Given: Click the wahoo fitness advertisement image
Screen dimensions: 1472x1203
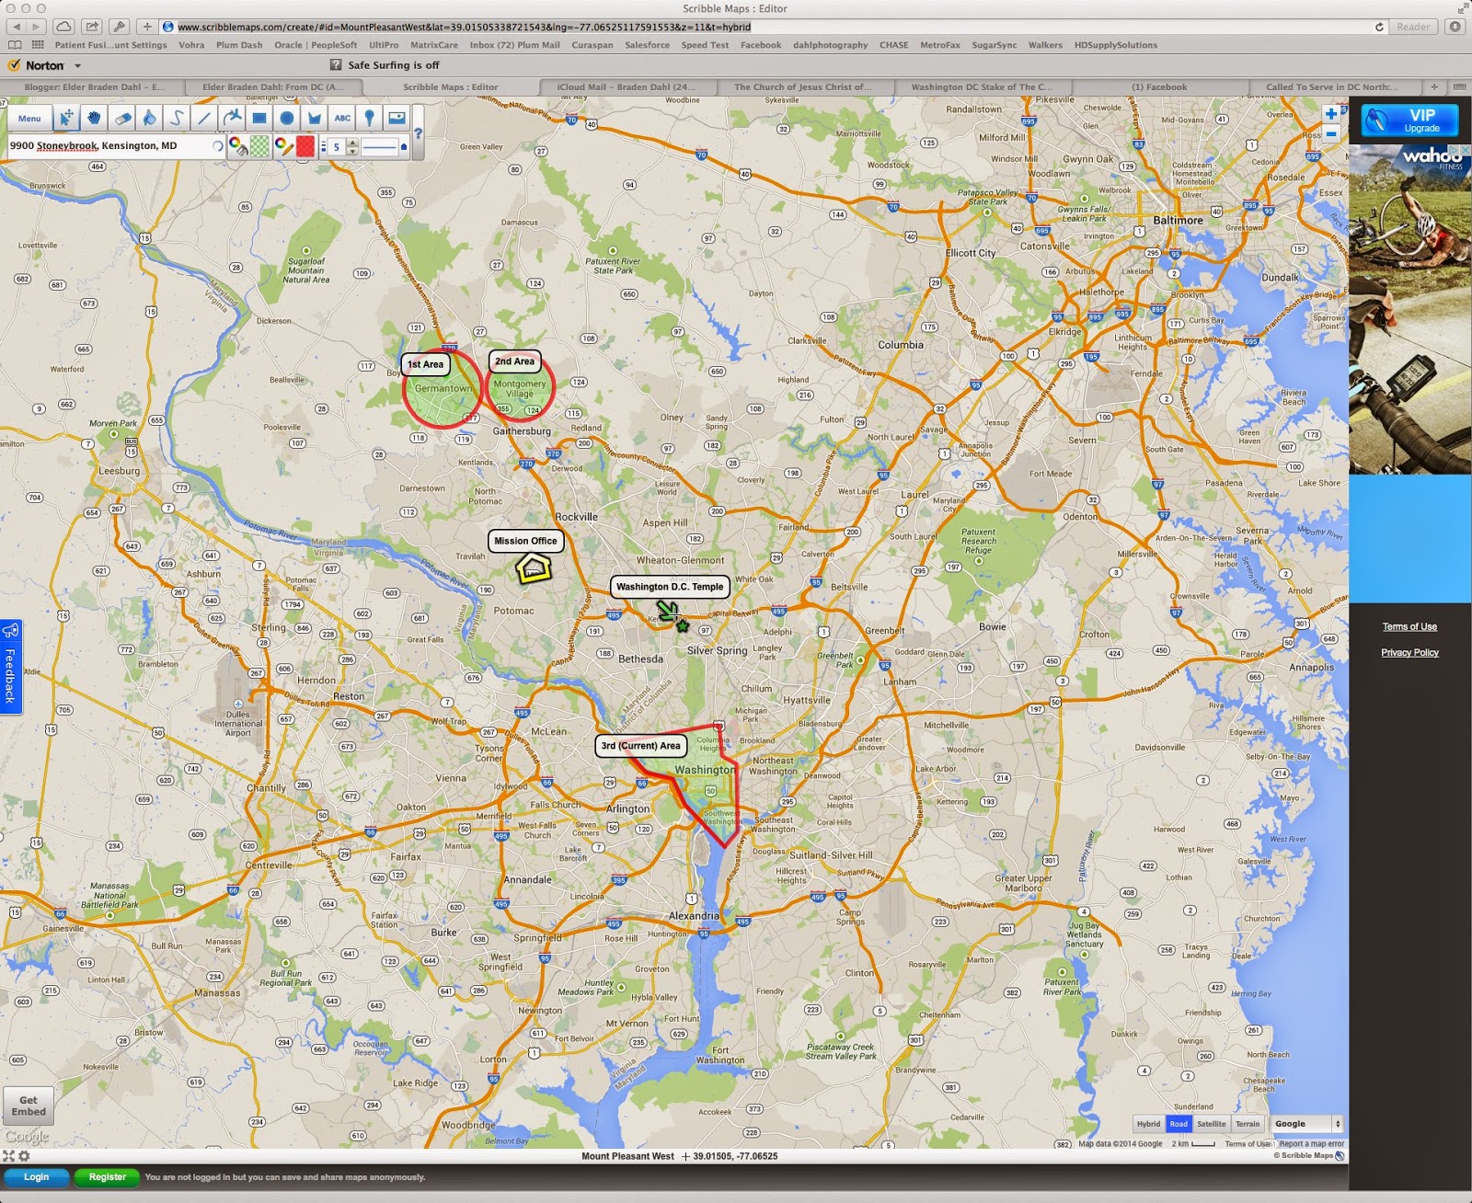Looking at the screenshot, I should (x=1409, y=309).
